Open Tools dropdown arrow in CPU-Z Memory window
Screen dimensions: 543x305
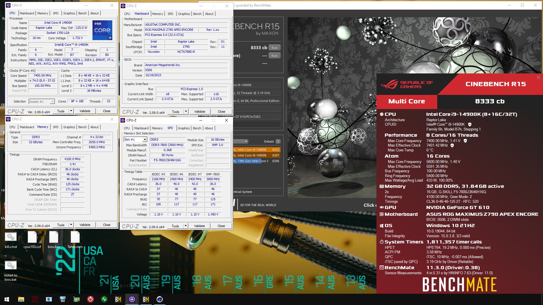pyautogui.click(x=71, y=225)
